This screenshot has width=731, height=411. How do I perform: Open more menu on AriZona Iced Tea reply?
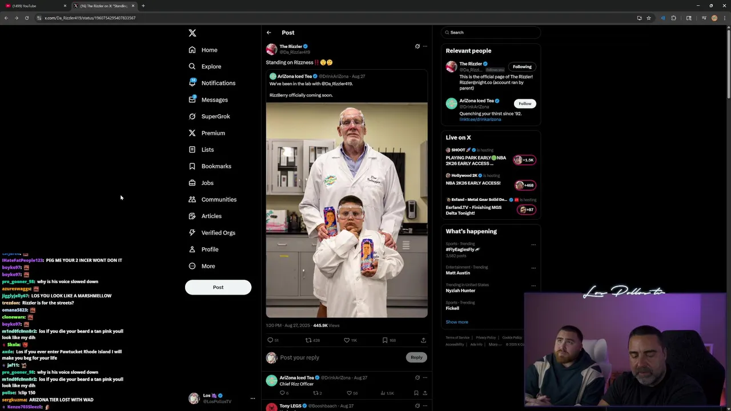click(x=425, y=377)
